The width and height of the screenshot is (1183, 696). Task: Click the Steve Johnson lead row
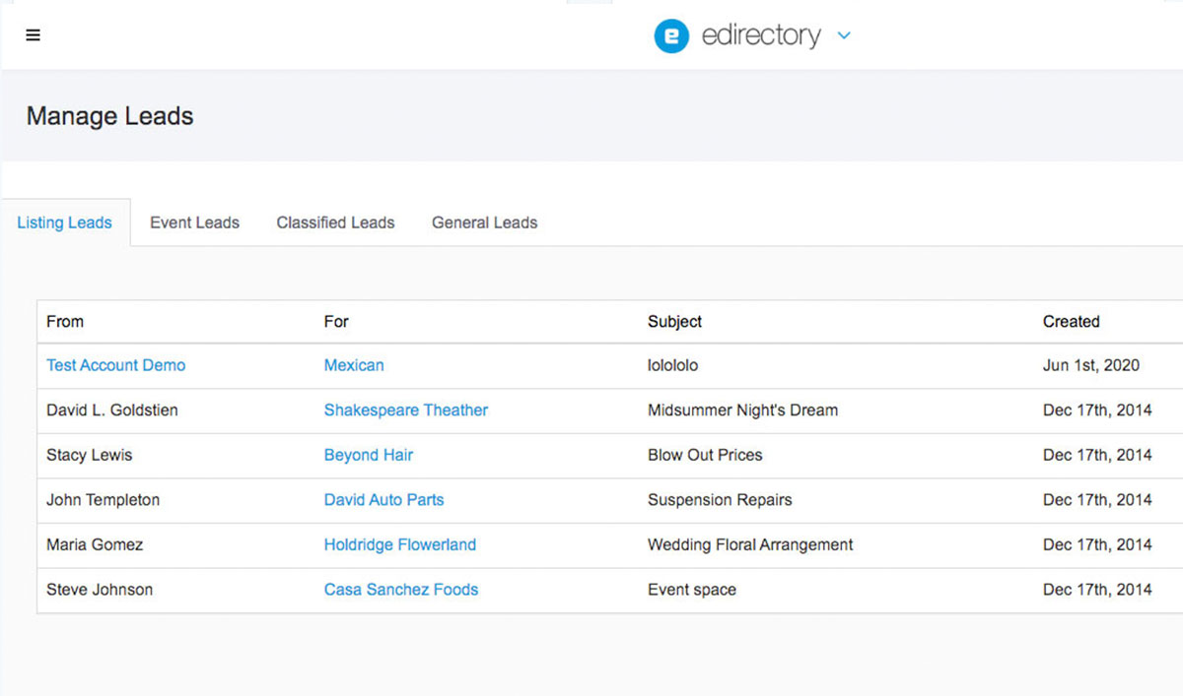100,590
